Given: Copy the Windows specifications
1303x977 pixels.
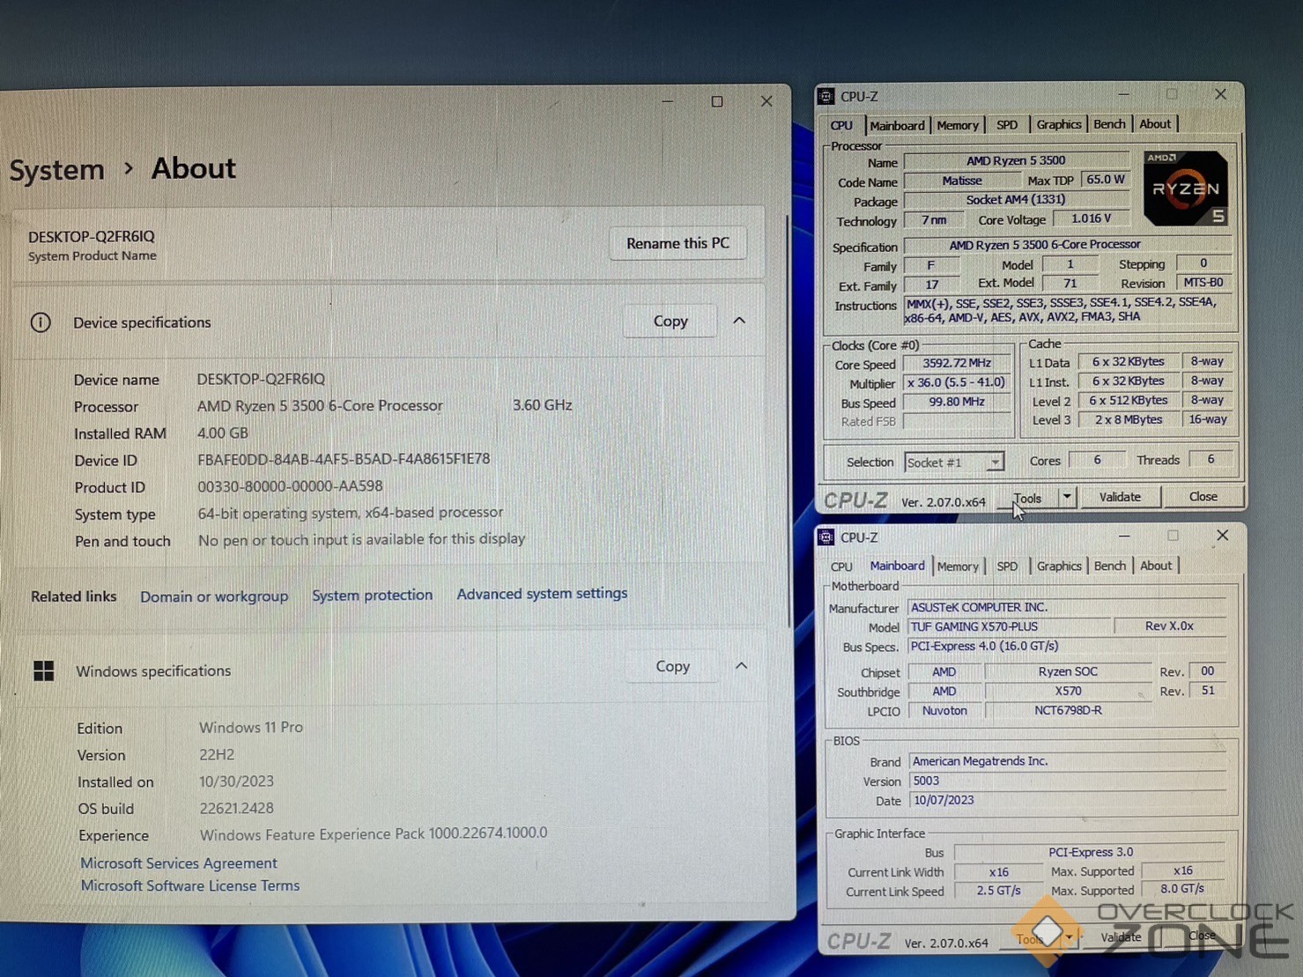Looking at the screenshot, I should tap(672, 667).
